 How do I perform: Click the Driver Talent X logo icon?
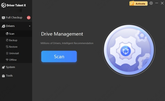4,5
